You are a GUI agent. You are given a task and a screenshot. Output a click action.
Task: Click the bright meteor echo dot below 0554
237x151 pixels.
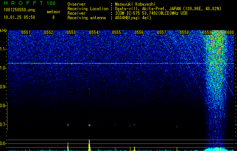[x=89, y=125]
